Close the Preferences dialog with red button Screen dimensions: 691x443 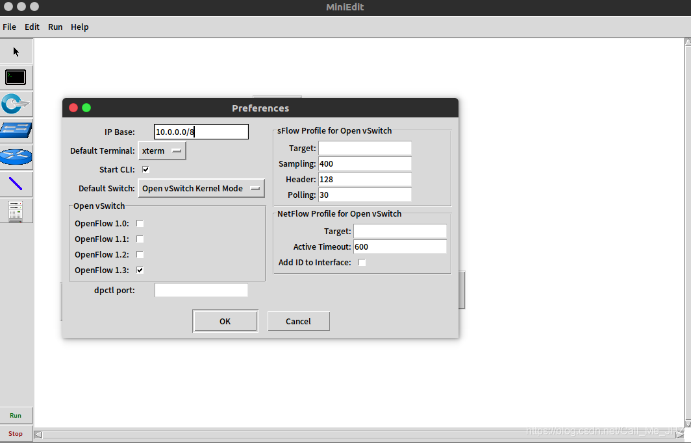click(73, 108)
